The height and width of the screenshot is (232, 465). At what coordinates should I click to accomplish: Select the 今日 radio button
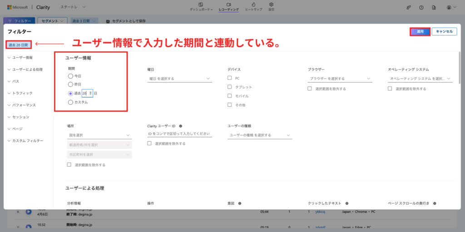tap(70, 76)
